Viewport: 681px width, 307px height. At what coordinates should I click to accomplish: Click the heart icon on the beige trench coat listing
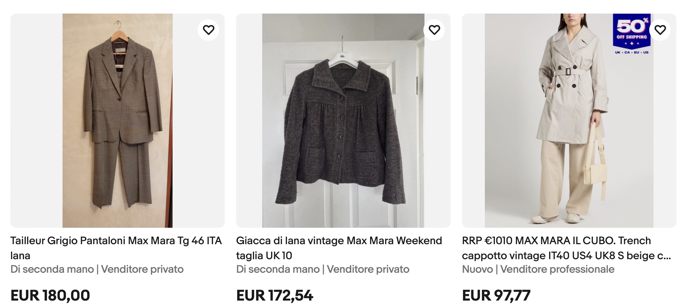pos(661,29)
